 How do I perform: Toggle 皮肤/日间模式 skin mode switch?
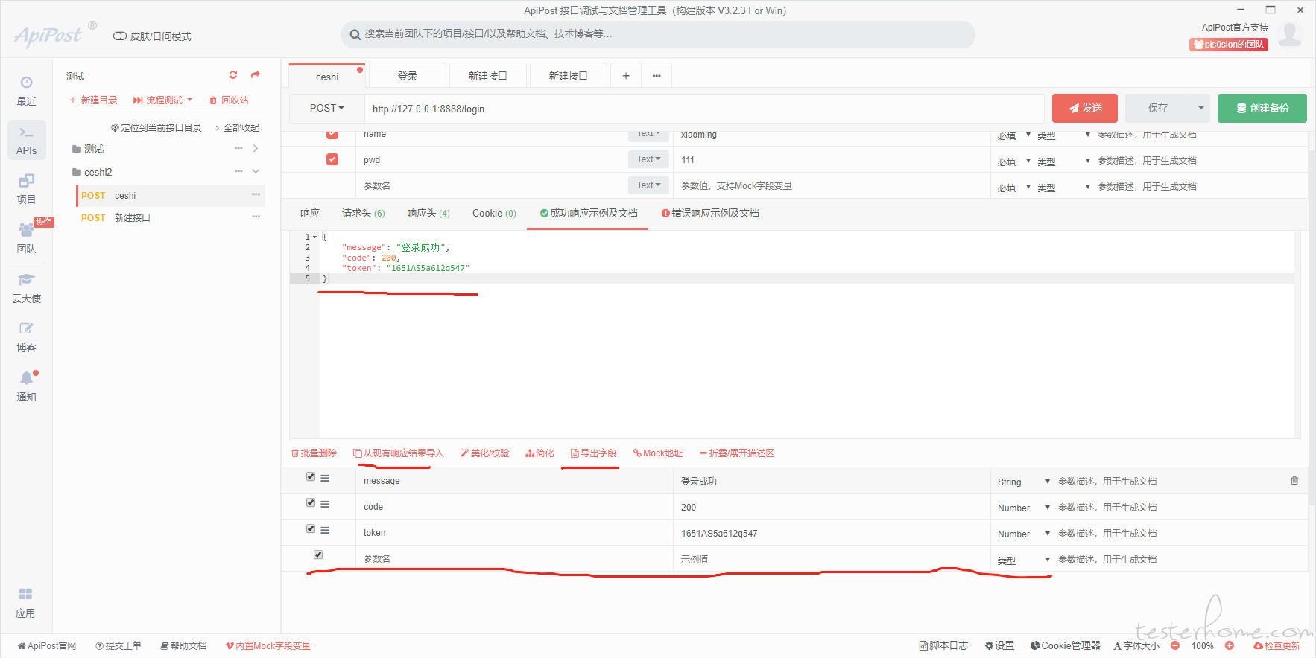(x=119, y=36)
